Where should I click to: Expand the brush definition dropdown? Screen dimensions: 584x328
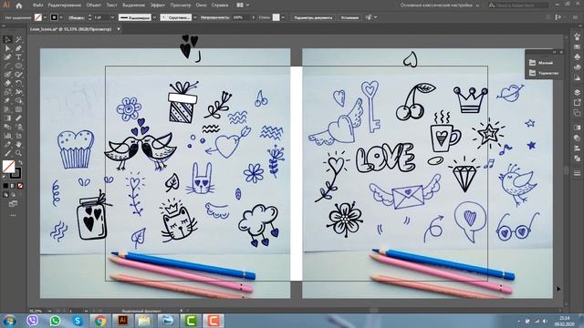click(194, 17)
